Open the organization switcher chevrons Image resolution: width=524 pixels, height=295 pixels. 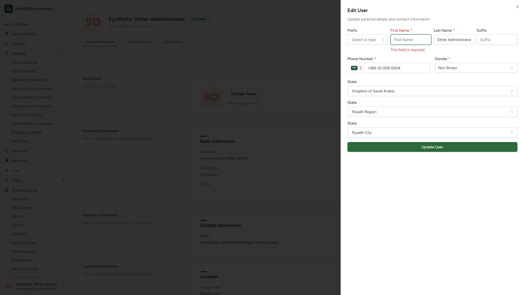pos(63,9)
